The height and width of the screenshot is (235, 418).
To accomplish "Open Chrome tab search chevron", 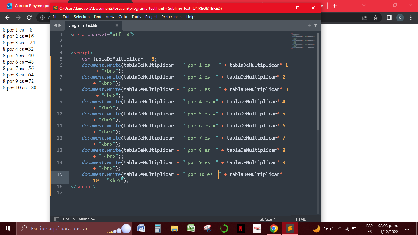I will (x=364, y=5).
